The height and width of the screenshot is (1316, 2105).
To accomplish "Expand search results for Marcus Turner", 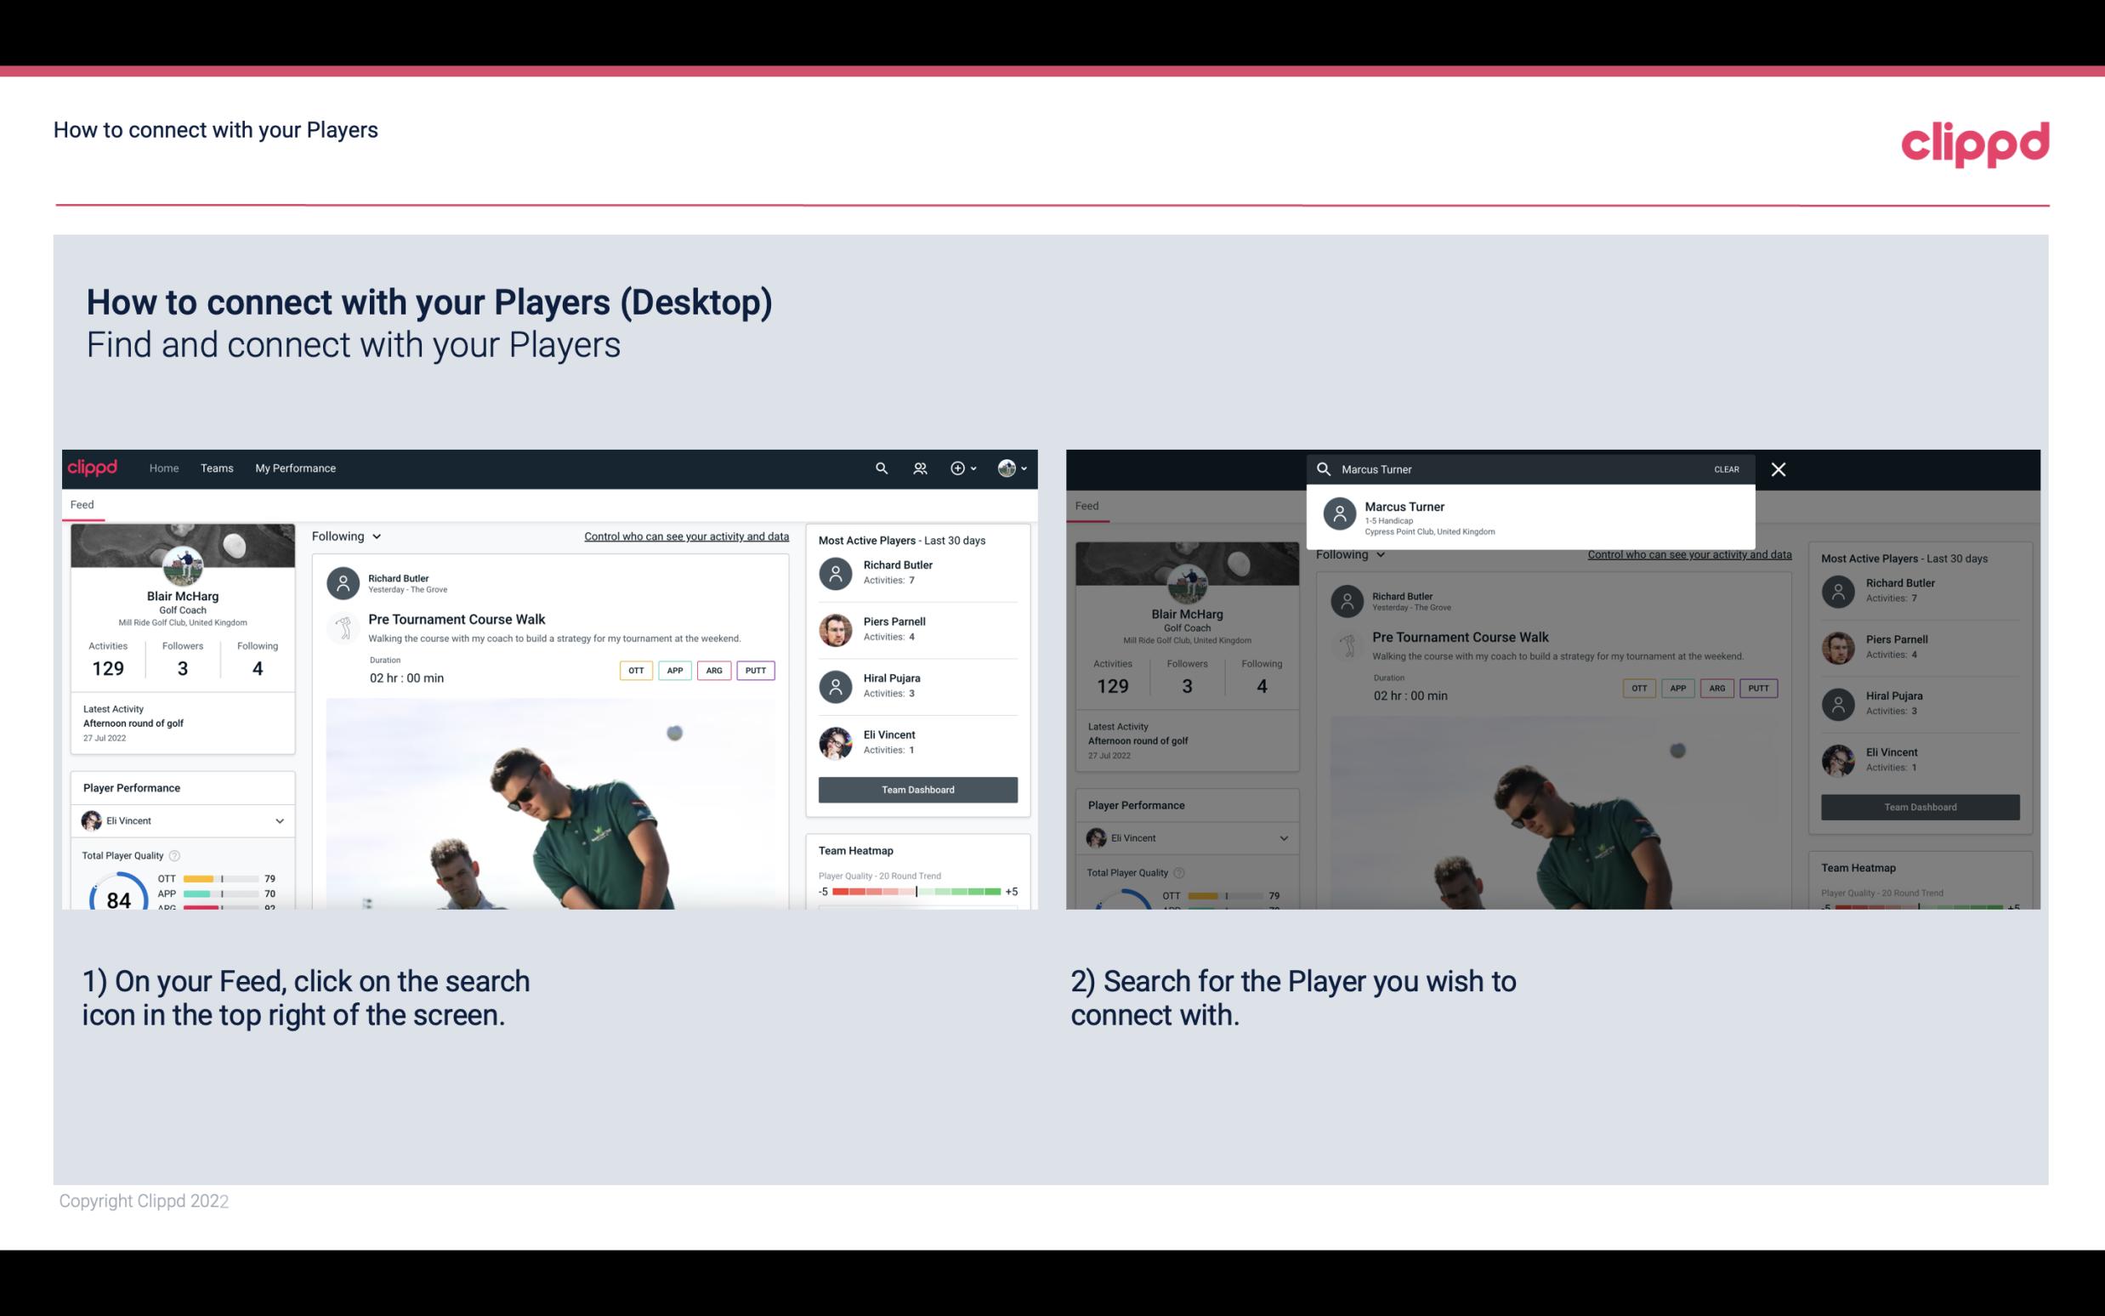I will point(1534,517).
